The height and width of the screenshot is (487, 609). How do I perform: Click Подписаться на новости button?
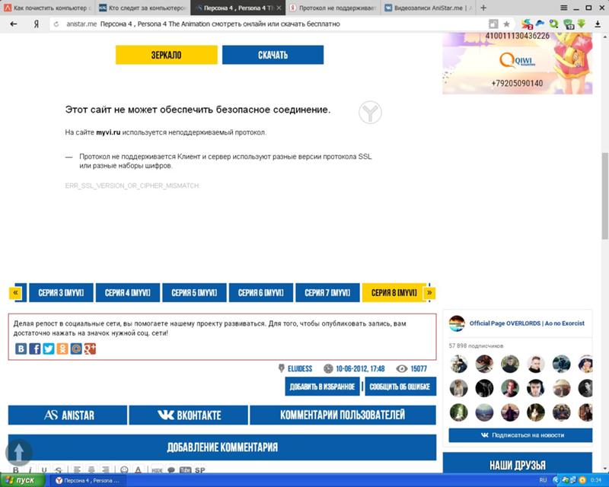(521, 435)
